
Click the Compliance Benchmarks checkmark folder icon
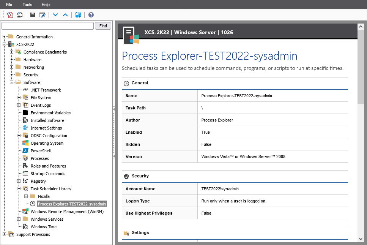click(18, 52)
